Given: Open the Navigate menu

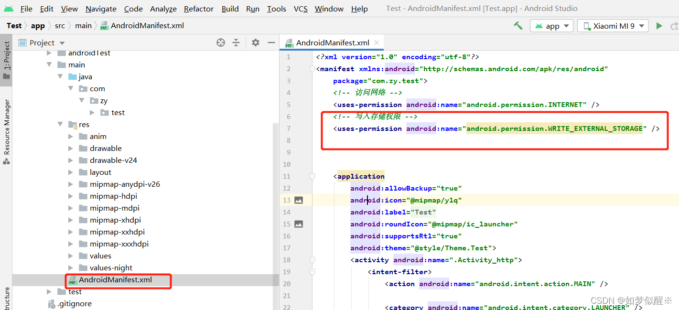Looking at the screenshot, I should pos(101,9).
